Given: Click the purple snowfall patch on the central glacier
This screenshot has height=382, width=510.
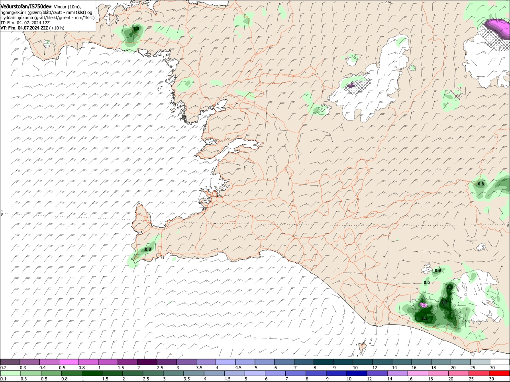Looking at the screenshot, I should [351, 85].
